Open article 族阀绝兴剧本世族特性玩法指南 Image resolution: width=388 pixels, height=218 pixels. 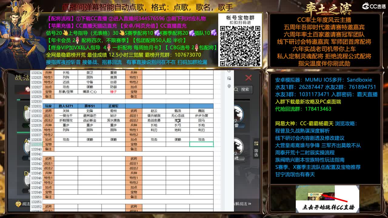coord(310,160)
